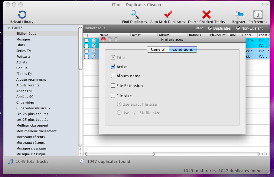Viewport: 274px width, 177px height.
Task: Click the Preferences switch icon in toolbar
Action: [258, 14]
